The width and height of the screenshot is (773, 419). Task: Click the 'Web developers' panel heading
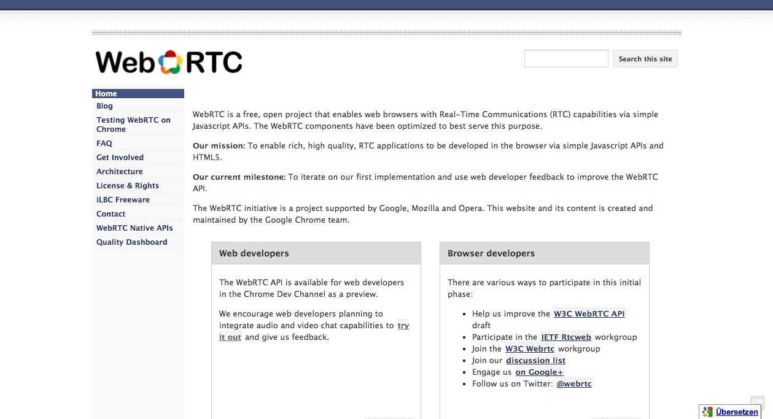point(254,253)
